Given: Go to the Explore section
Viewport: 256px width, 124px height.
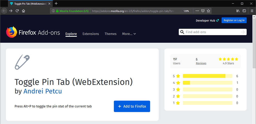Looking at the screenshot, I should [x=71, y=34].
